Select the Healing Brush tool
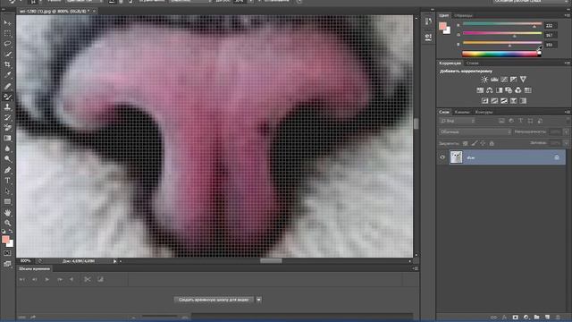The image size is (572, 322). [x=7, y=87]
